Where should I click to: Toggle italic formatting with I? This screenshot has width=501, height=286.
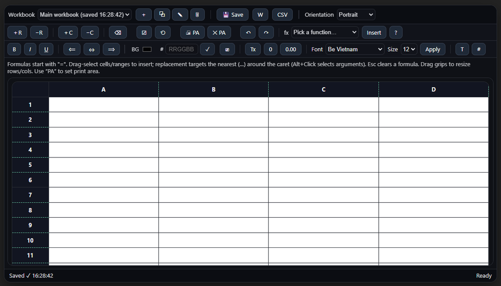(30, 49)
